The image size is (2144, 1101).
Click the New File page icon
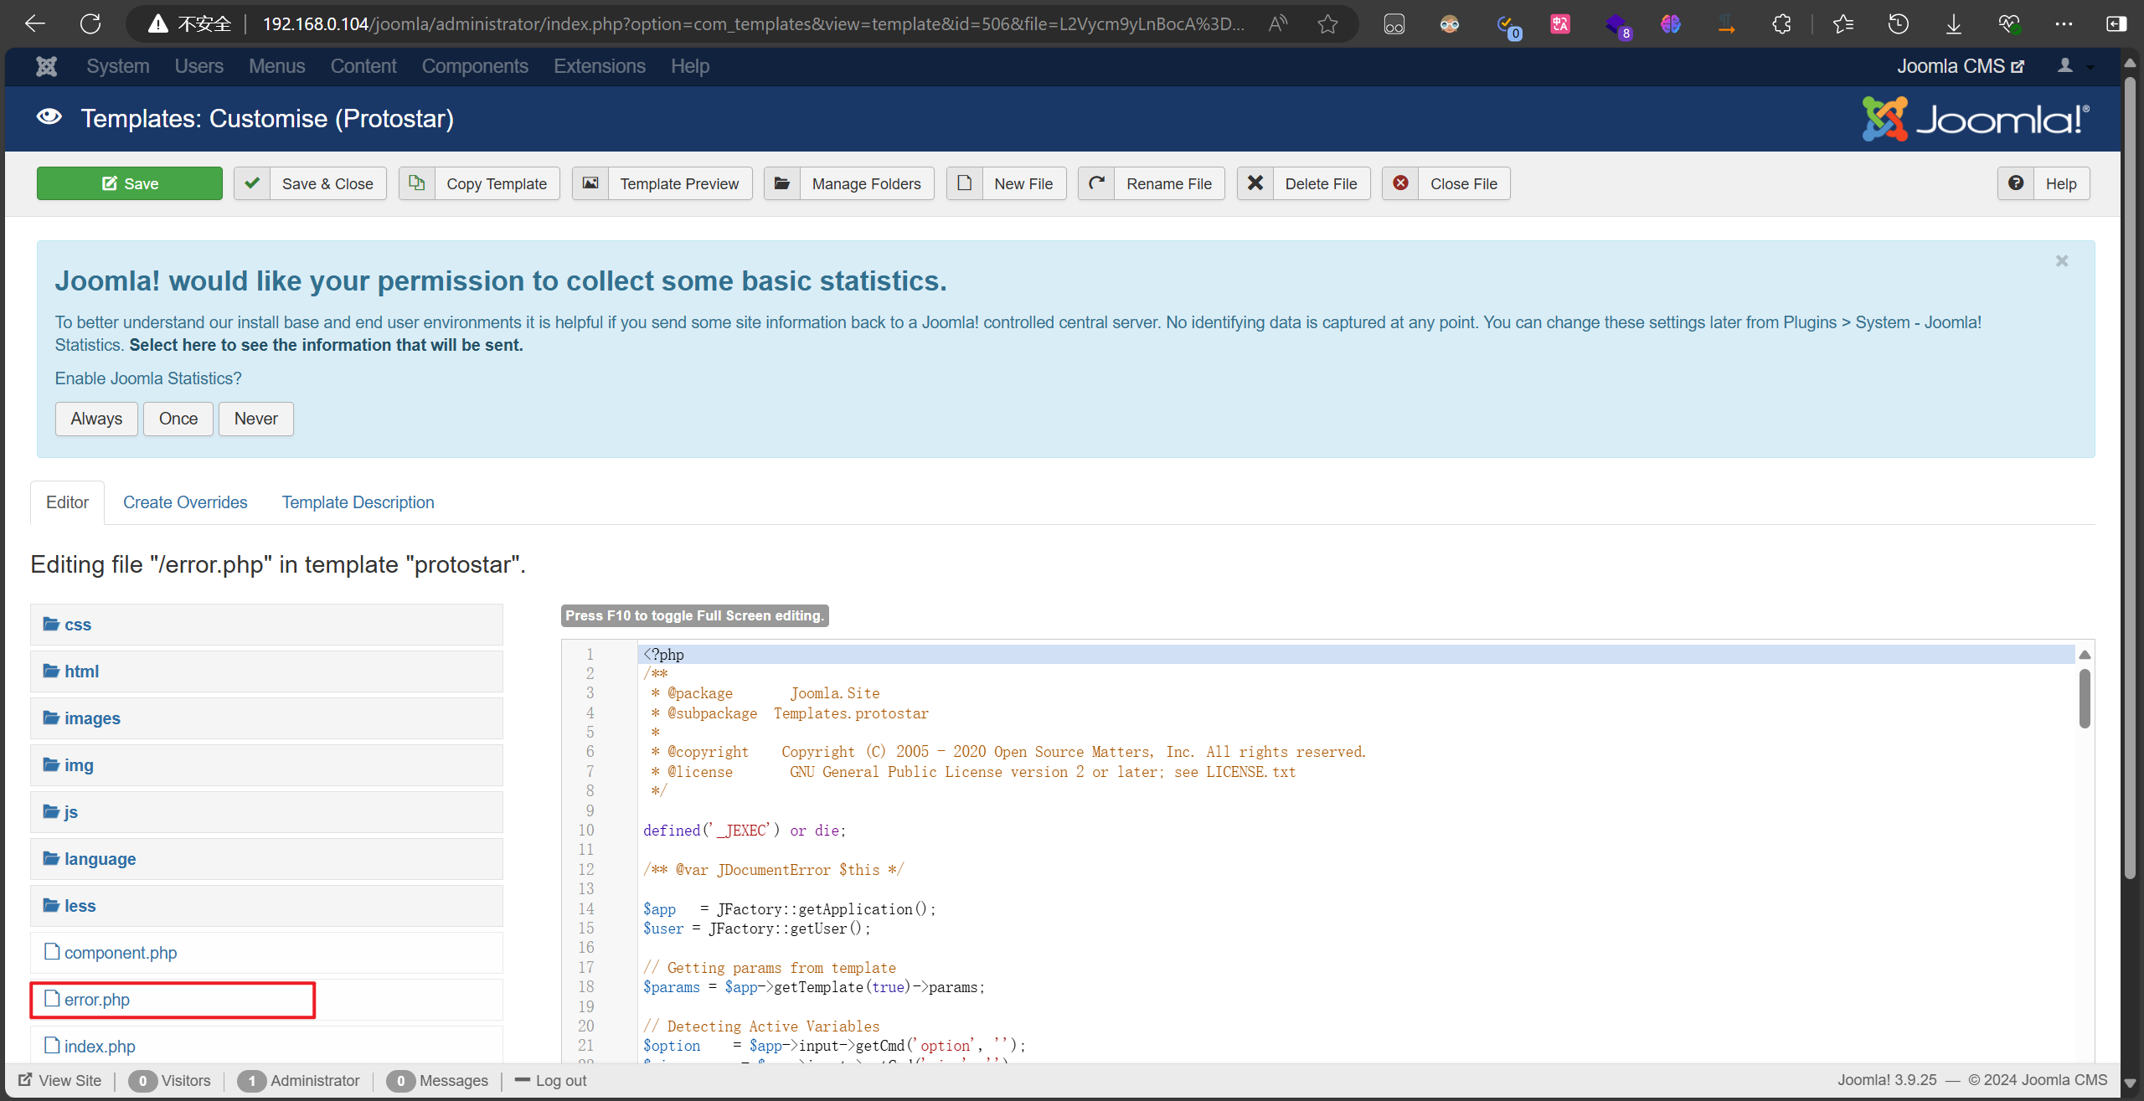[965, 183]
